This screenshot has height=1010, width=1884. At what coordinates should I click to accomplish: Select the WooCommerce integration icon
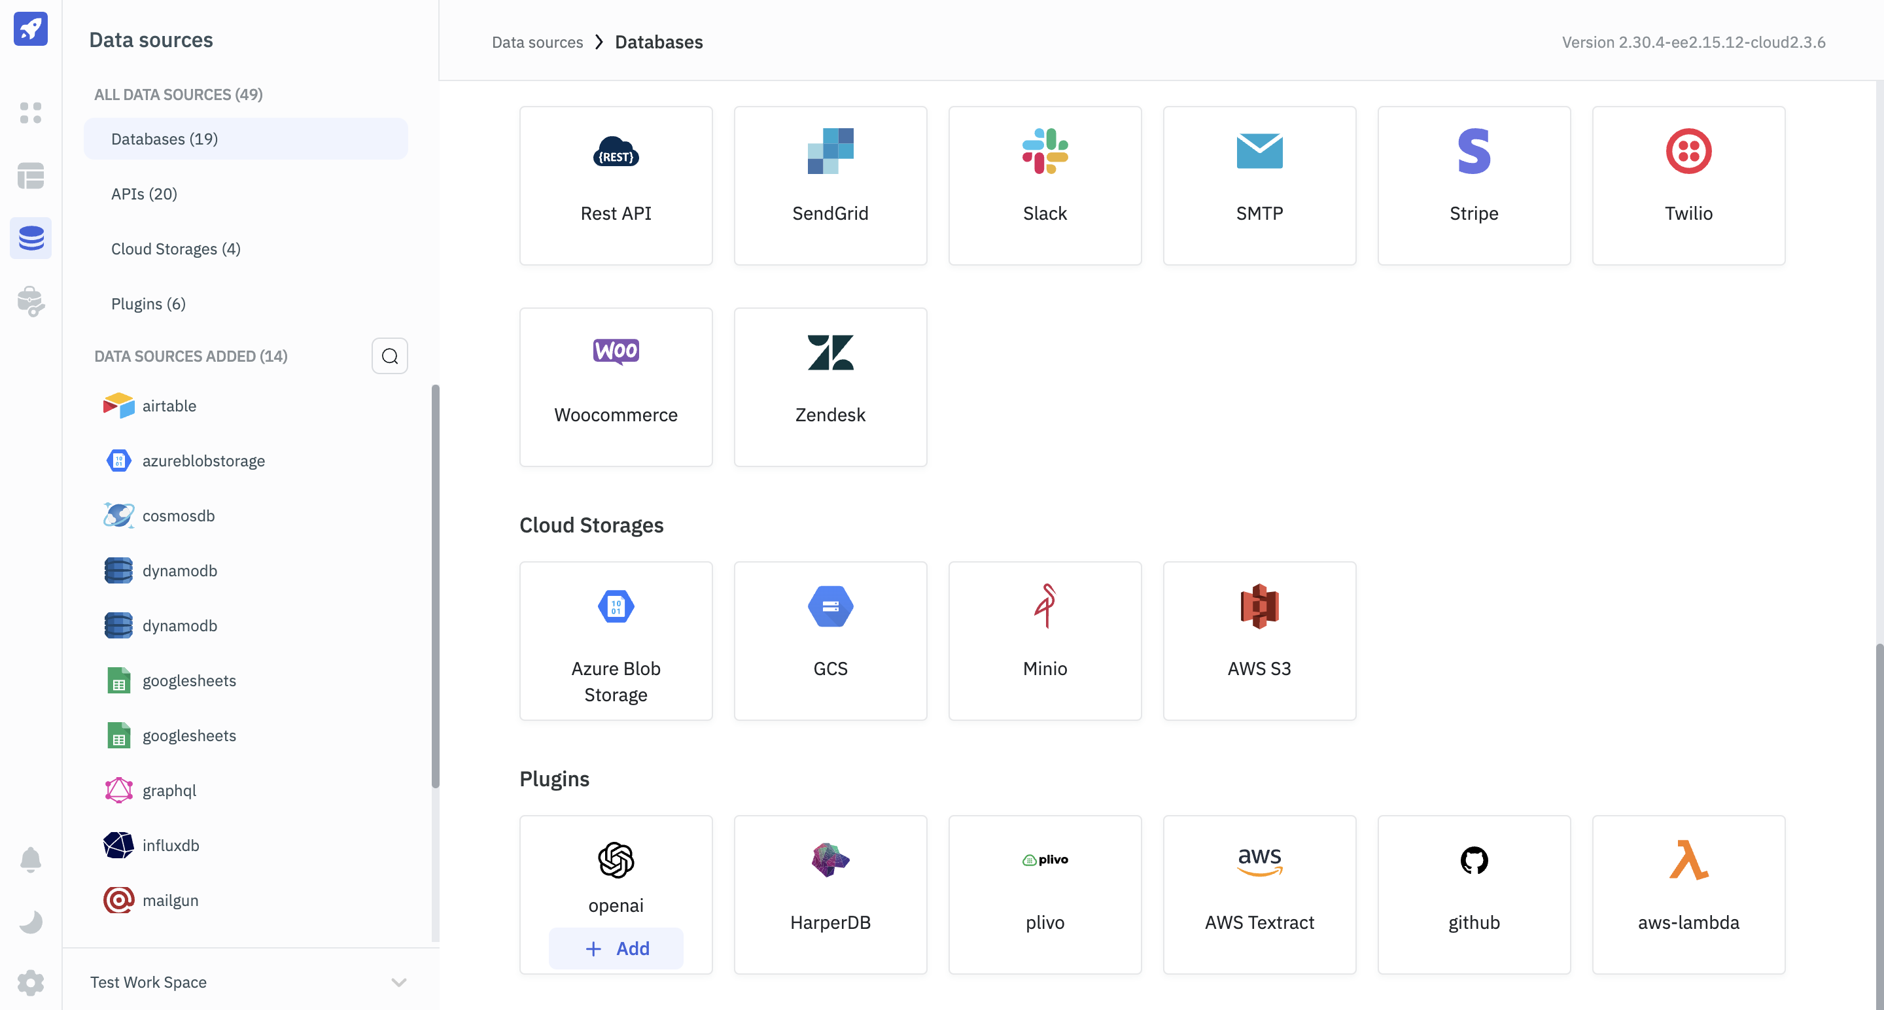tap(616, 351)
